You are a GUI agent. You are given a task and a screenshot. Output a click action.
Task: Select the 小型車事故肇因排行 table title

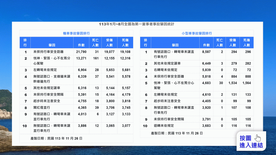point(197,33)
